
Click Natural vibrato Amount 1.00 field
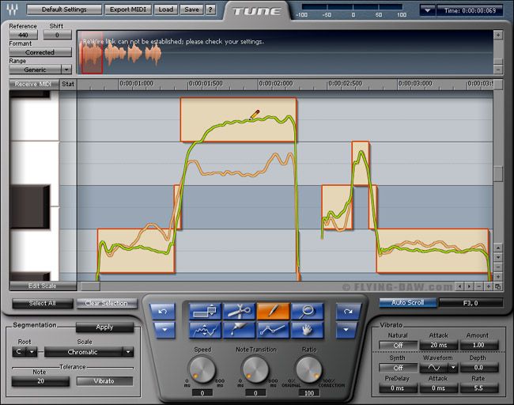pyautogui.click(x=478, y=345)
